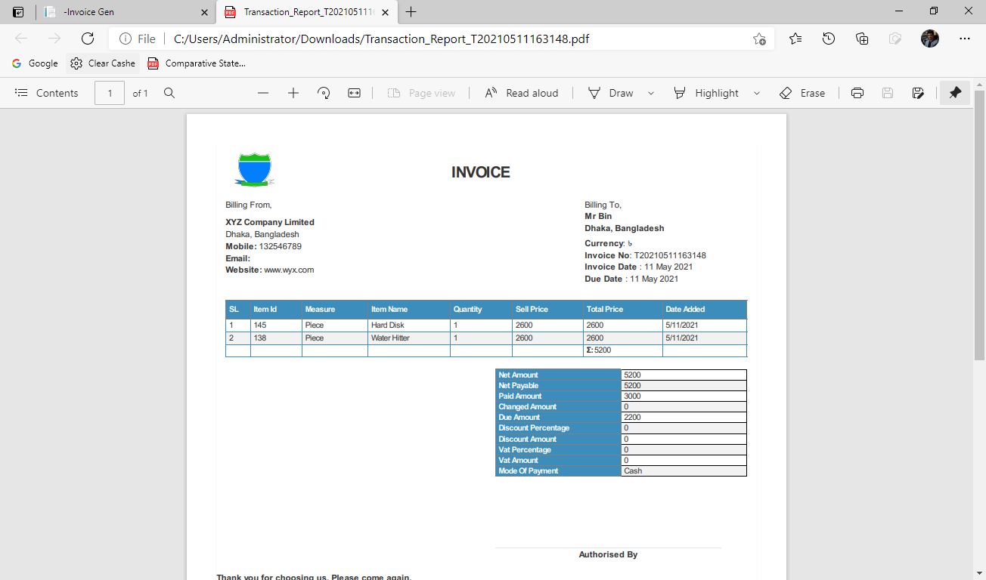Zoom out with the minus control
The height and width of the screenshot is (580, 986).
pos(262,92)
